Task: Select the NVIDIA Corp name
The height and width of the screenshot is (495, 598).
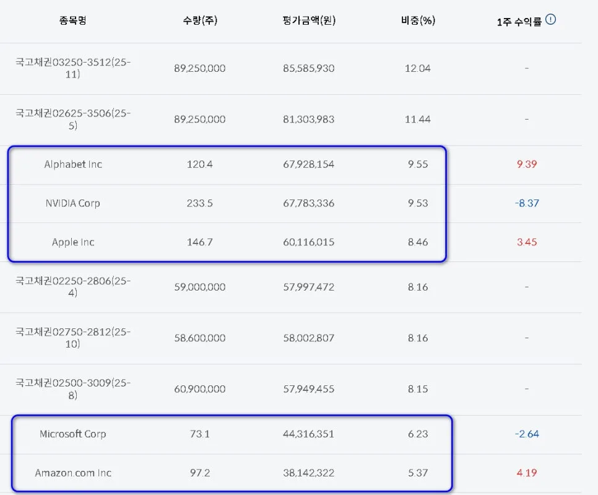Action: tap(73, 203)
